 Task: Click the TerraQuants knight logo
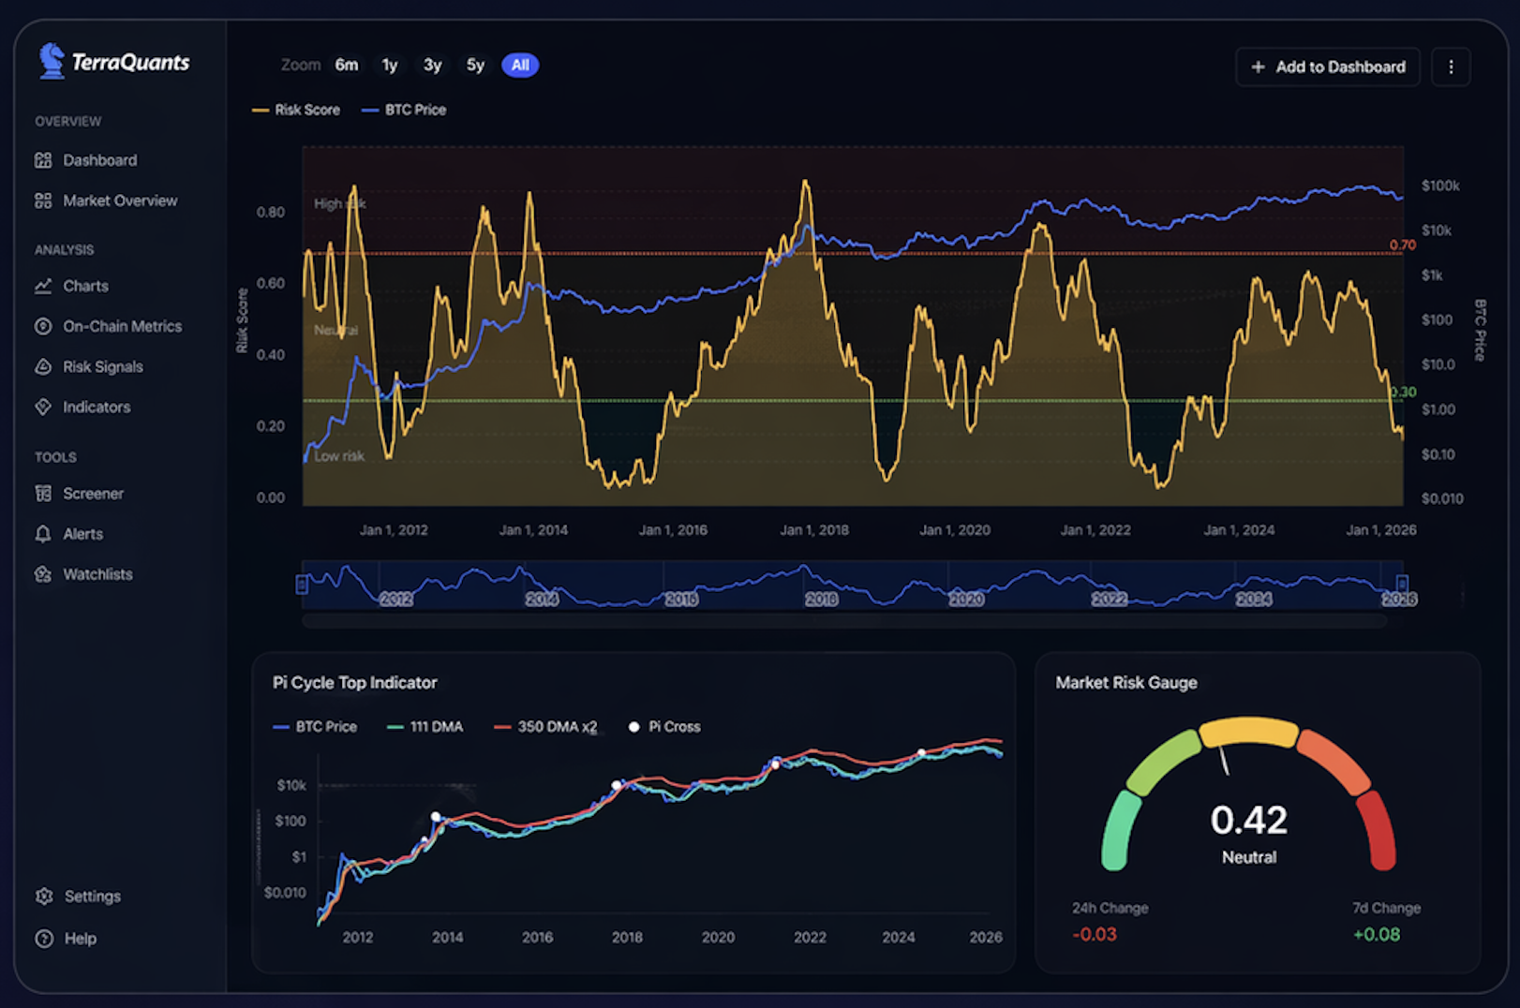click(x=50, y=60)
